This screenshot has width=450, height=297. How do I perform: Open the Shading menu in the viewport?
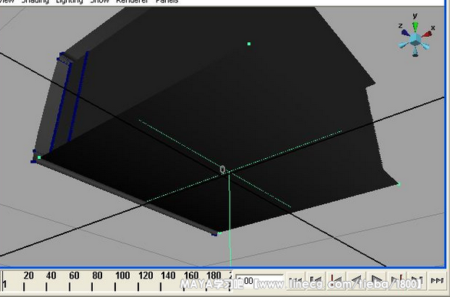tap(35, 2)
